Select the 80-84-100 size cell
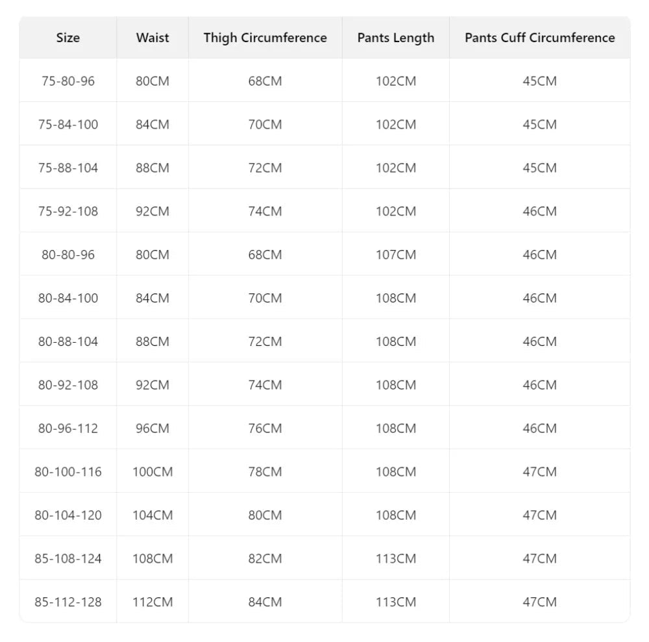Viewport: 649px width, 642px height. pos(68,299)
